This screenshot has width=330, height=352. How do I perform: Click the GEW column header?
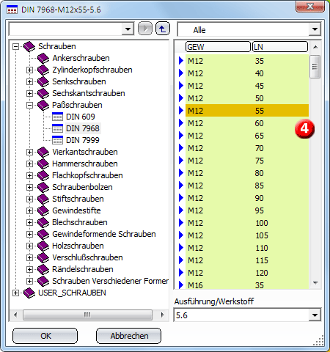[x=218, y=47]
